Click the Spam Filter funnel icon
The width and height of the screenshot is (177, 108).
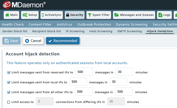90,15
